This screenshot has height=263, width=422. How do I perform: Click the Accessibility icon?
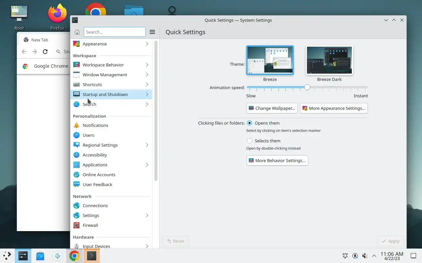(x=76, y=155)
